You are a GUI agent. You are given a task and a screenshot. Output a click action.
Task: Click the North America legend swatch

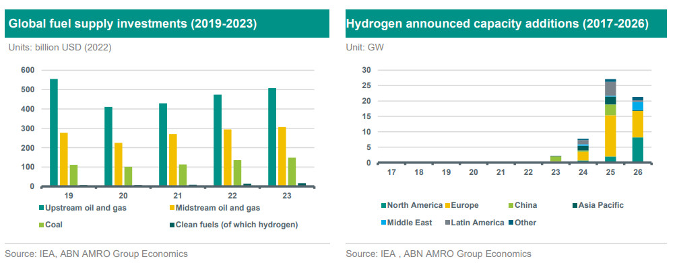point(383,205)
